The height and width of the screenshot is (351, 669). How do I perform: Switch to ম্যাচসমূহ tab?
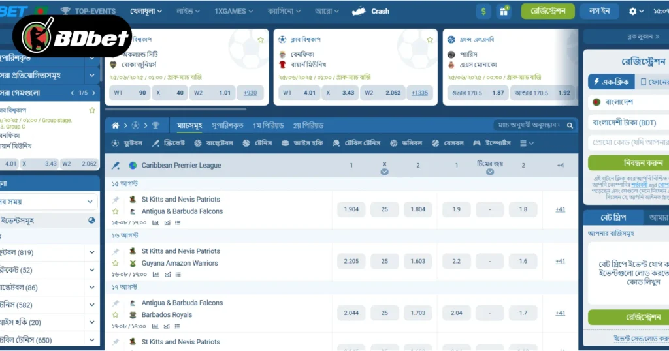[x=189, y=125]
